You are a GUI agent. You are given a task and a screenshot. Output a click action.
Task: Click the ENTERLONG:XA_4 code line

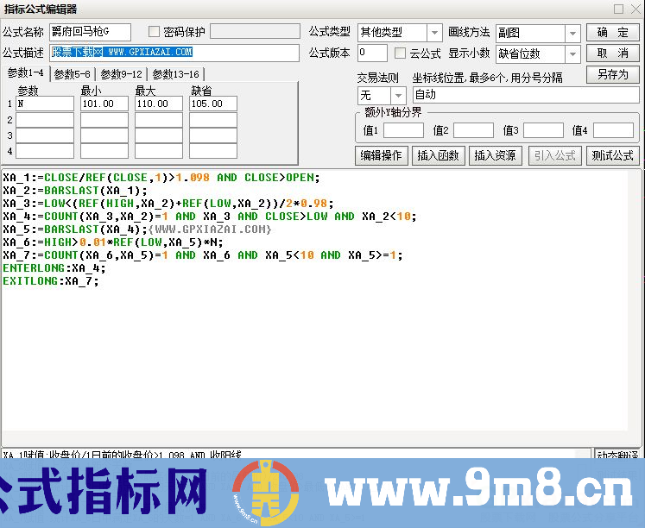tap(54, 268)
